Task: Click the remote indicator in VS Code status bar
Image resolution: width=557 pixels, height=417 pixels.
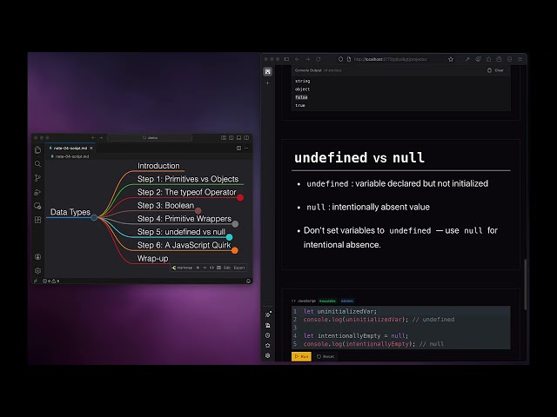Action: 36,281
